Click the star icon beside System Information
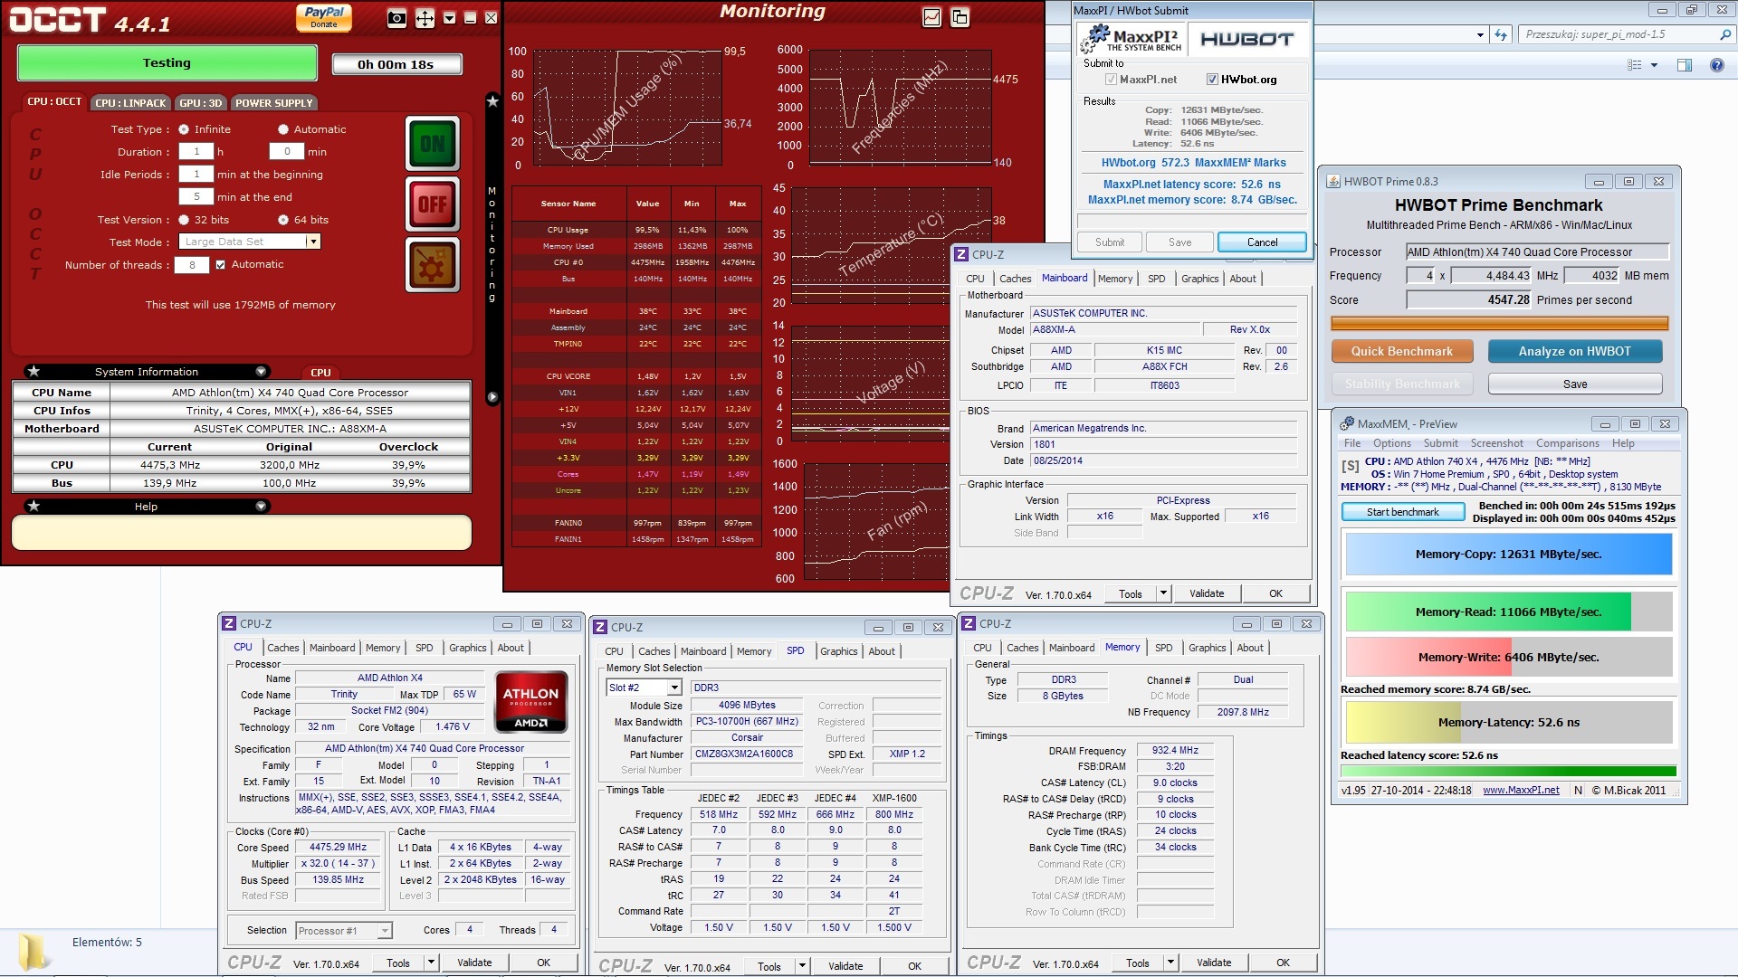 coord(33,371)
